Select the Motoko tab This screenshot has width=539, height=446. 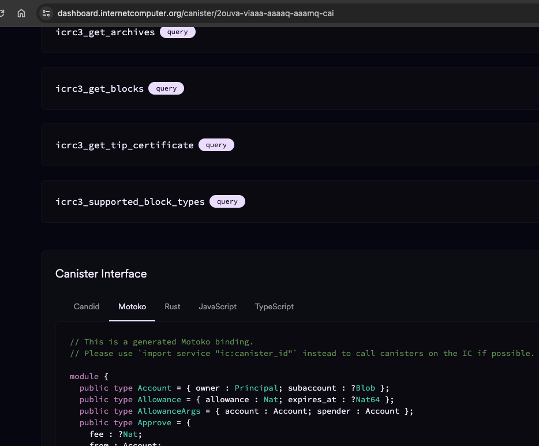click(x=132, y=306)
